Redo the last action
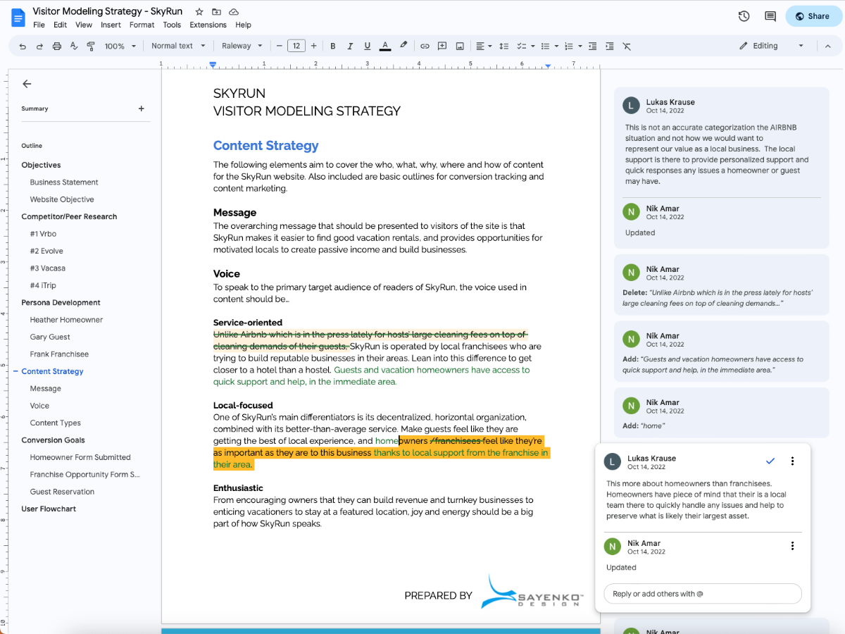Screen dimensions: 845x634 pyautogui.click(x=39, y=46)
